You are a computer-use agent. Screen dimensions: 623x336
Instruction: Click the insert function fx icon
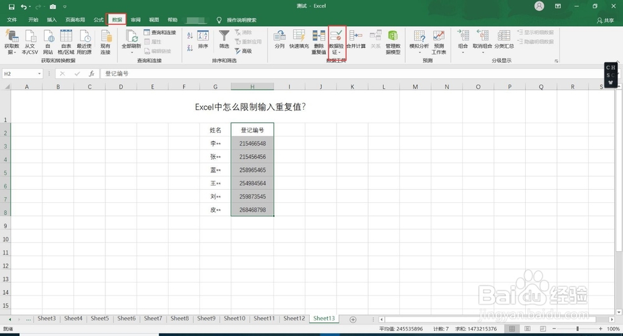pos(92,73)
